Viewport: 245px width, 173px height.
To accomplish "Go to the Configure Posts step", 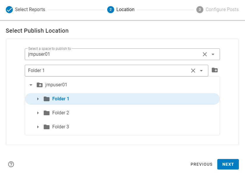I will (222, 10).
